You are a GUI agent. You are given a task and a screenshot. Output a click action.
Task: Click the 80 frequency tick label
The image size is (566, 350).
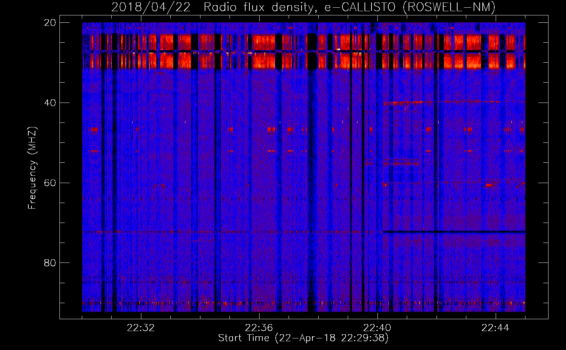click(50, 263)
